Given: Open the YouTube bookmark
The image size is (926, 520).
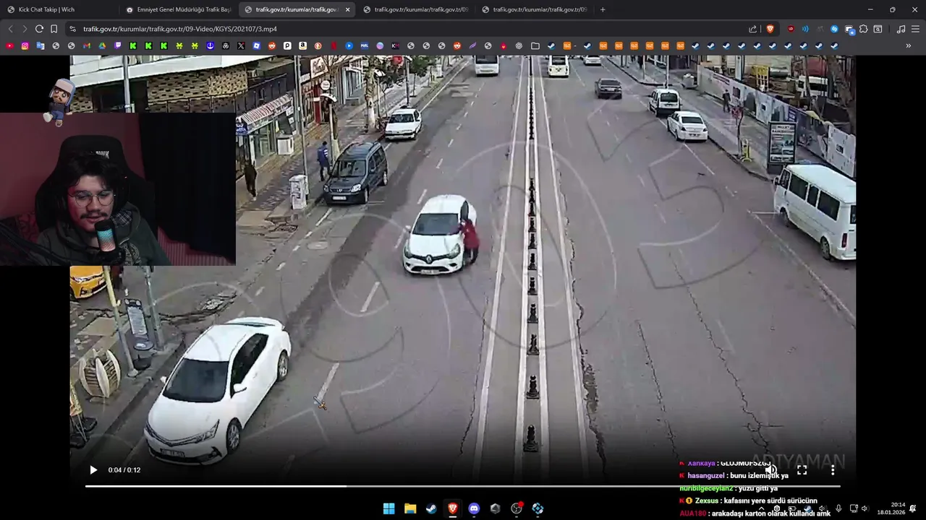Looking at the screenshot, I should pos(9,45).
